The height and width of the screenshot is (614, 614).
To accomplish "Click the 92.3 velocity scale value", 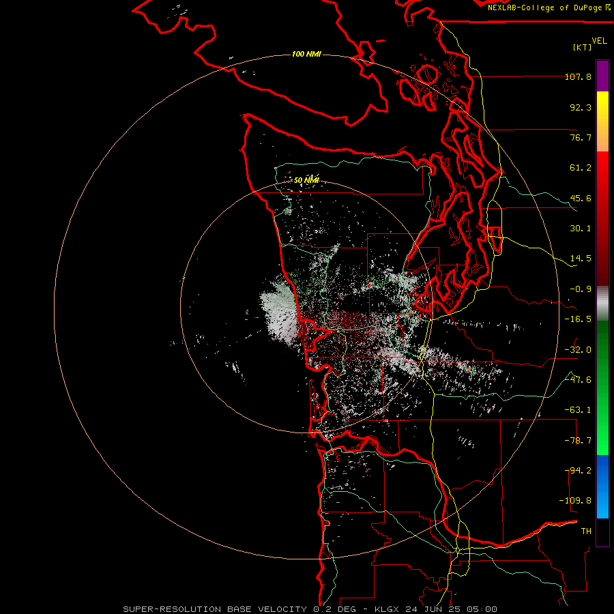I will [x=581, y=107].
